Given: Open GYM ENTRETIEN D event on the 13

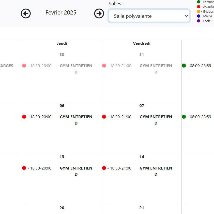Looking at the screenshot, I should click(x=76, y=171).
